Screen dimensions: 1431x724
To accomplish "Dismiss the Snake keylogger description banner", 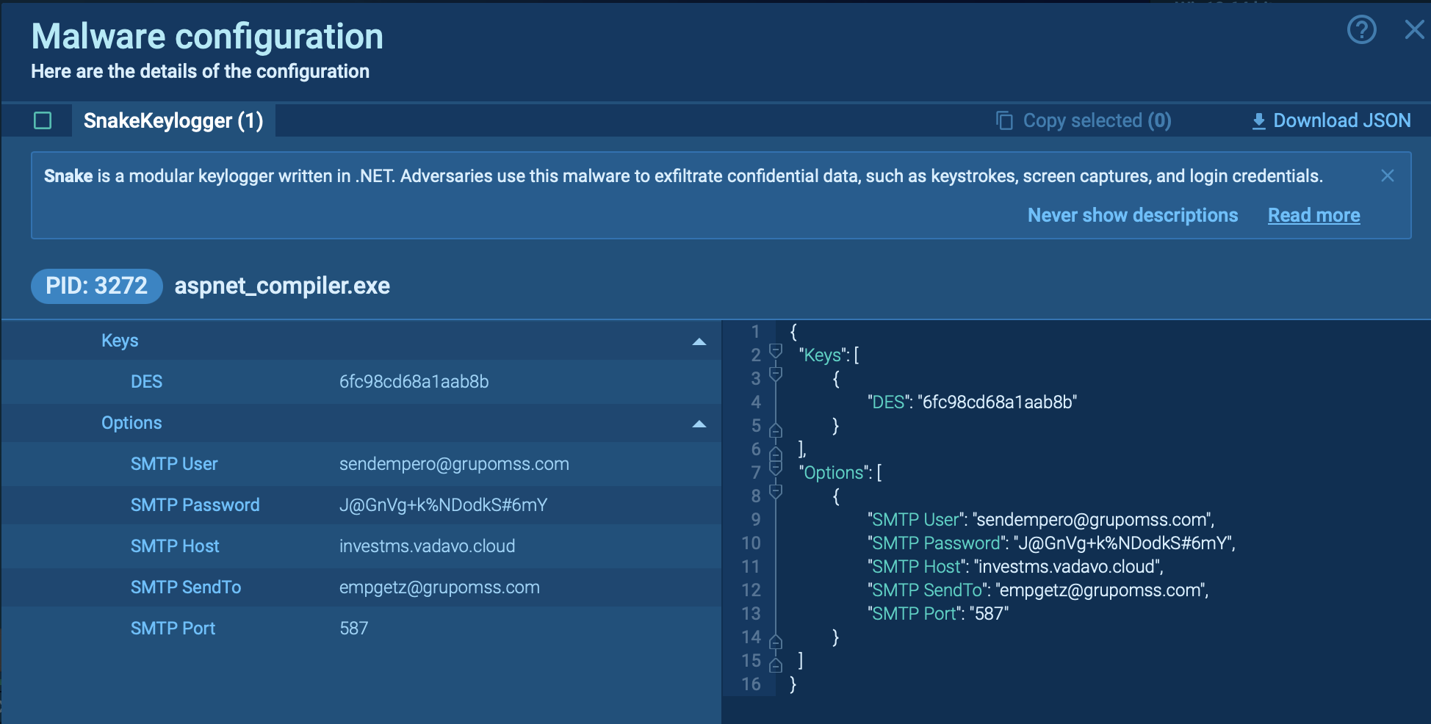I will click(1387, 175).
